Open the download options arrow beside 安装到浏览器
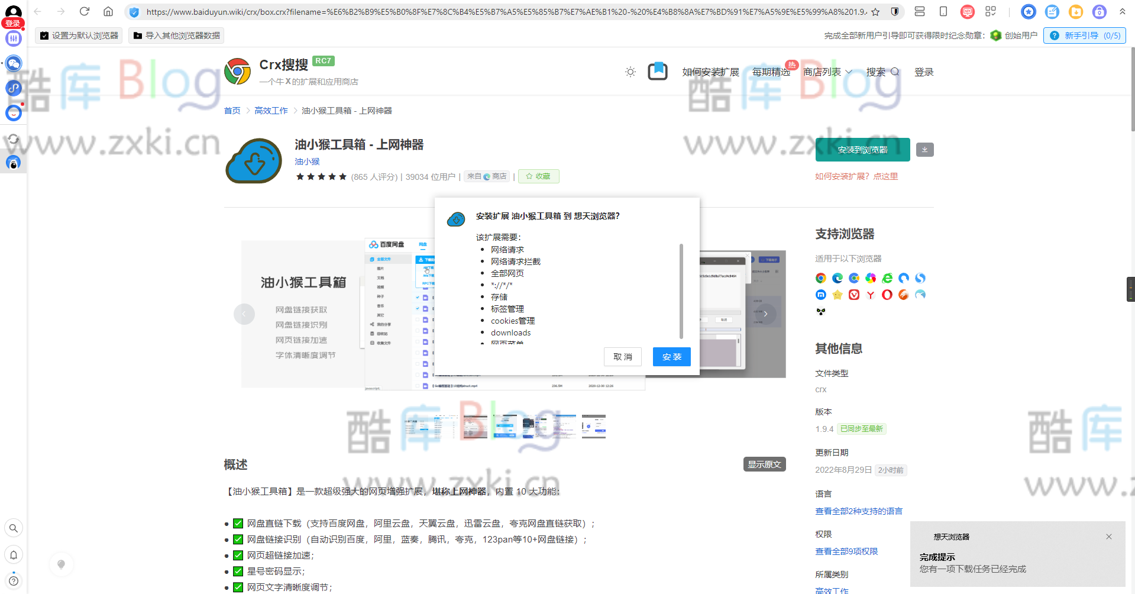Viewport: 1135px width, 594px height. tap(924, 150)
